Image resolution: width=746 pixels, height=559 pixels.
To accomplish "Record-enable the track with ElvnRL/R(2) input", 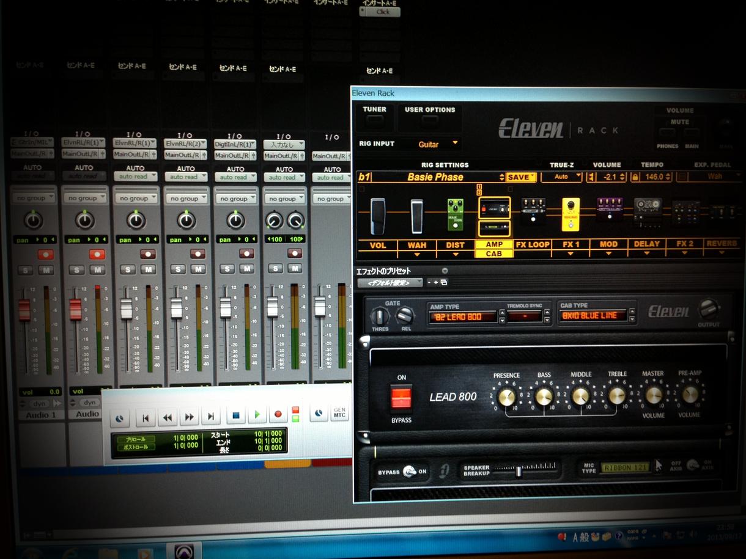I will pos(198,254).
